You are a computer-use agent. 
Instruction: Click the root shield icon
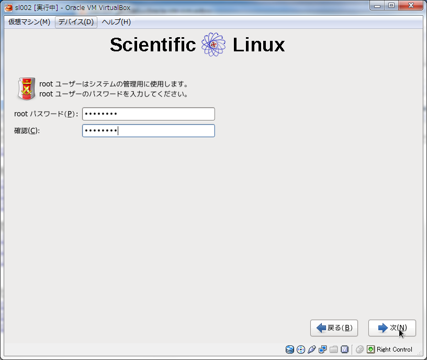pyautogui.click(x=26, y=89)
